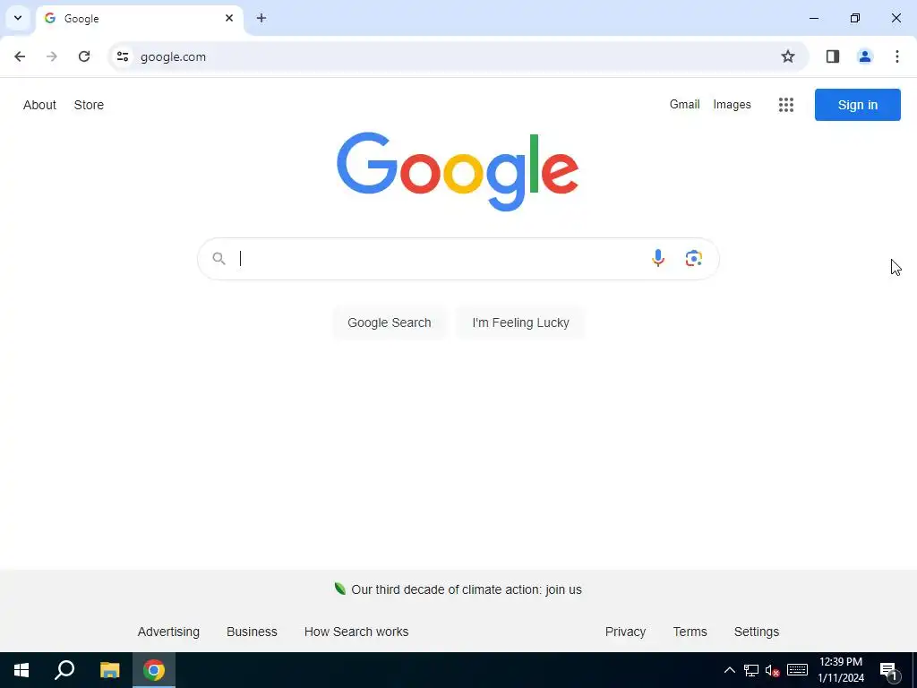917x688 pixels.
Task: Open a new tab
Action: click(x=261, y=18)
